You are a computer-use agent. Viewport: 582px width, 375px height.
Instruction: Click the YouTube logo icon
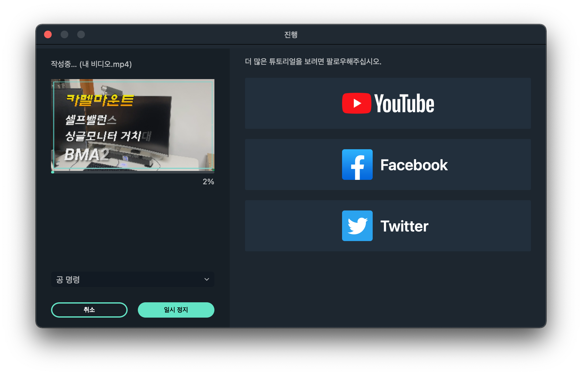pyautogui.click(x=356, y=103)
